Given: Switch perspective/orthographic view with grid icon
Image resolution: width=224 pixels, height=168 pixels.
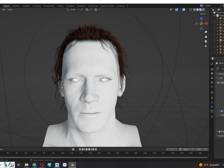Looking at the screenshot, I should click(x=206, y=46).
